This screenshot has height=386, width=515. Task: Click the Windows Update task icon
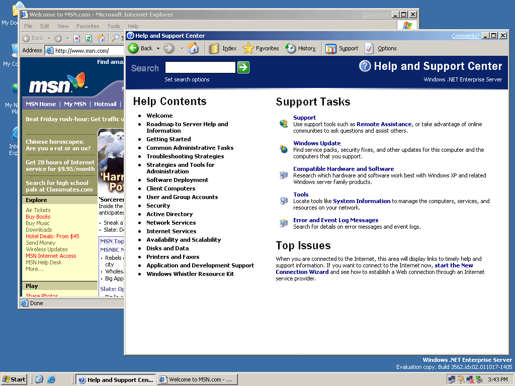pos(284,149)
